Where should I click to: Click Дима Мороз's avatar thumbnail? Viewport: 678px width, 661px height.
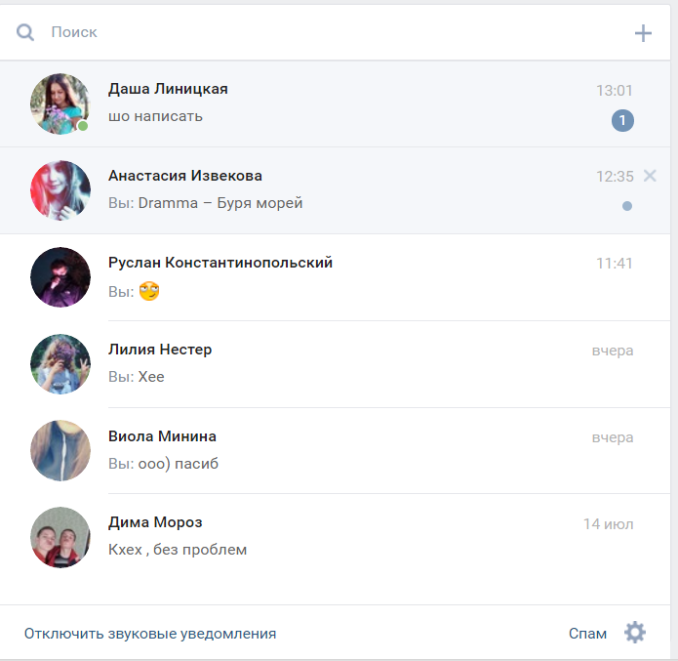point(60,537)
